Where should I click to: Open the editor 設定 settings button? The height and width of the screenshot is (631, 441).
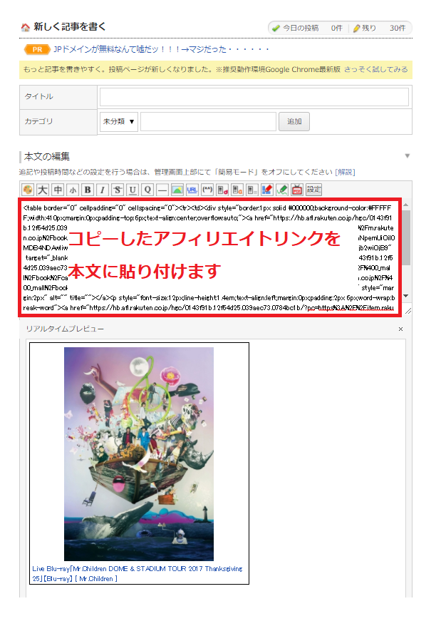314,190
